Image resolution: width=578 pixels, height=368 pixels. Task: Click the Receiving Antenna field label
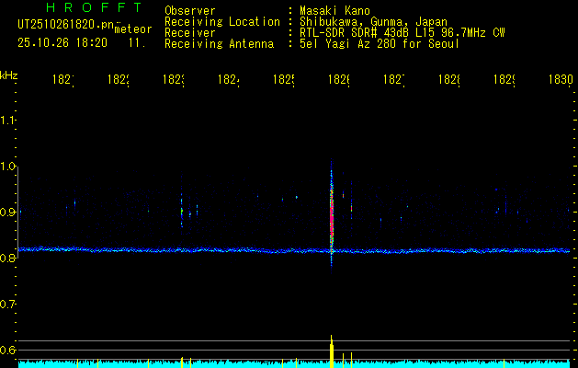[219, 43]
